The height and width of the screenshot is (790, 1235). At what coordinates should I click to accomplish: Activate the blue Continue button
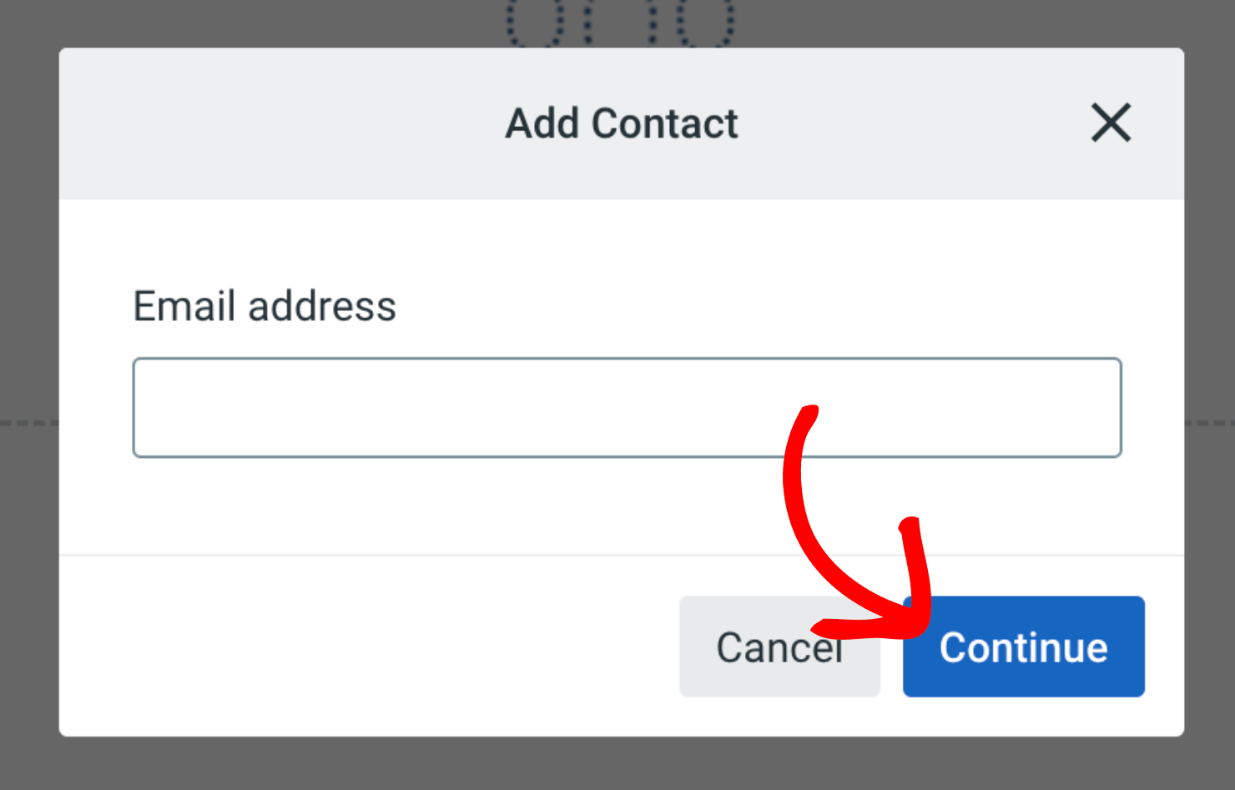(x=1024, y=647)
